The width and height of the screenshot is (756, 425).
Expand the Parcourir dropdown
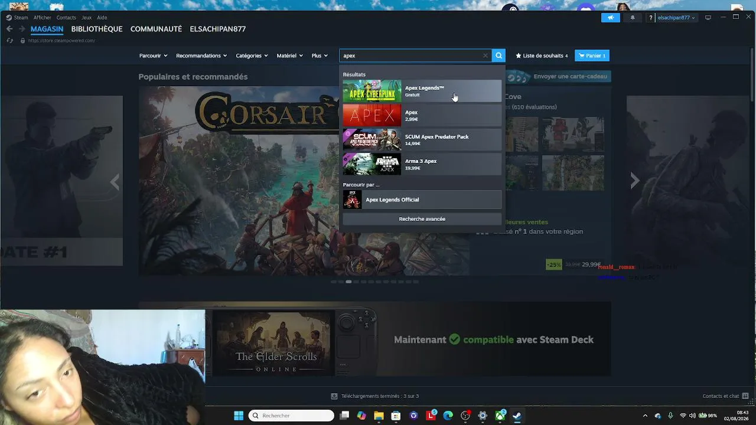[154, 55]
